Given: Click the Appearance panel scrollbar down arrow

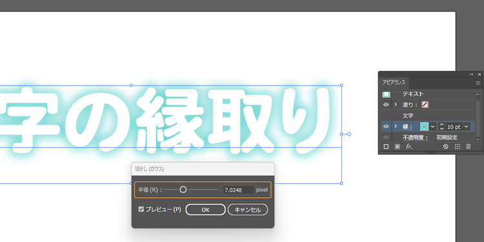Looking at the screenshot, I should click(478, 139).
